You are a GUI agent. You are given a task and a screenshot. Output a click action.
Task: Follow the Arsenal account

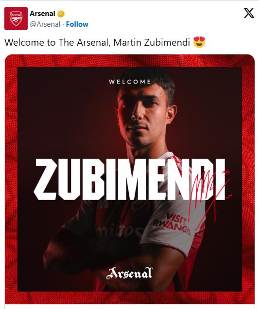click(x=77, y=24)
